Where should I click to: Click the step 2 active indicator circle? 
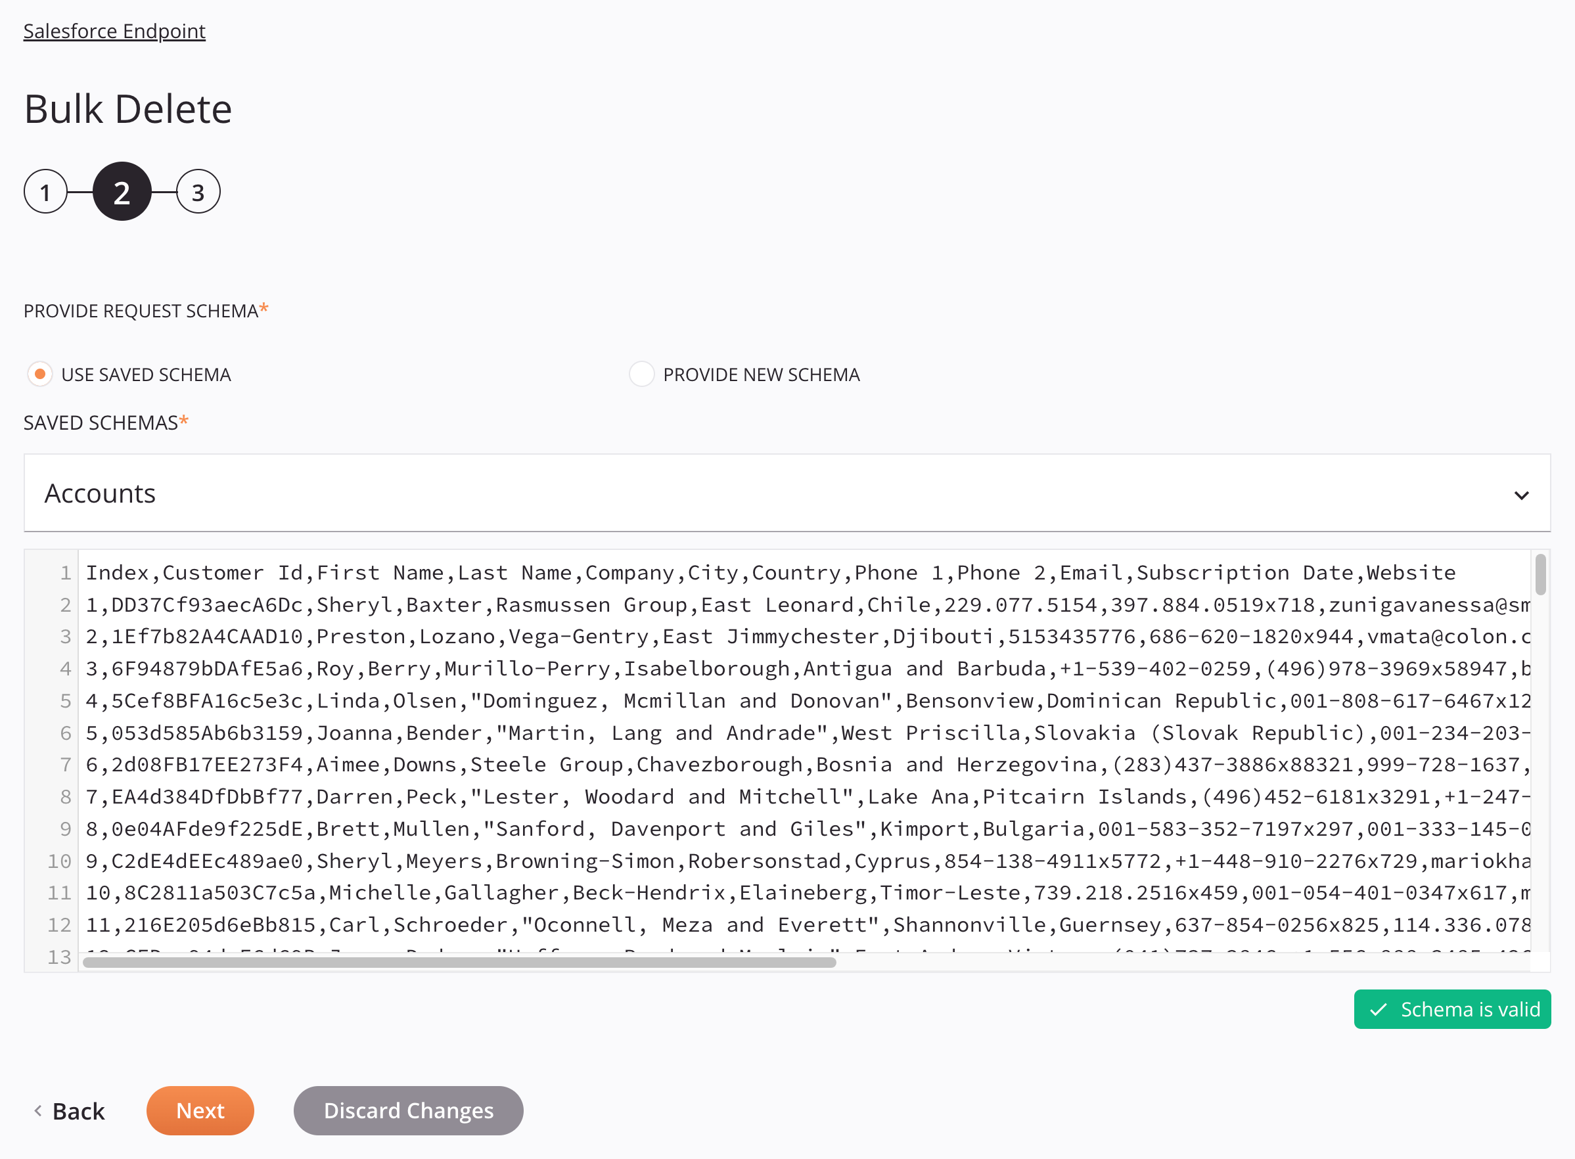(121, 191)
